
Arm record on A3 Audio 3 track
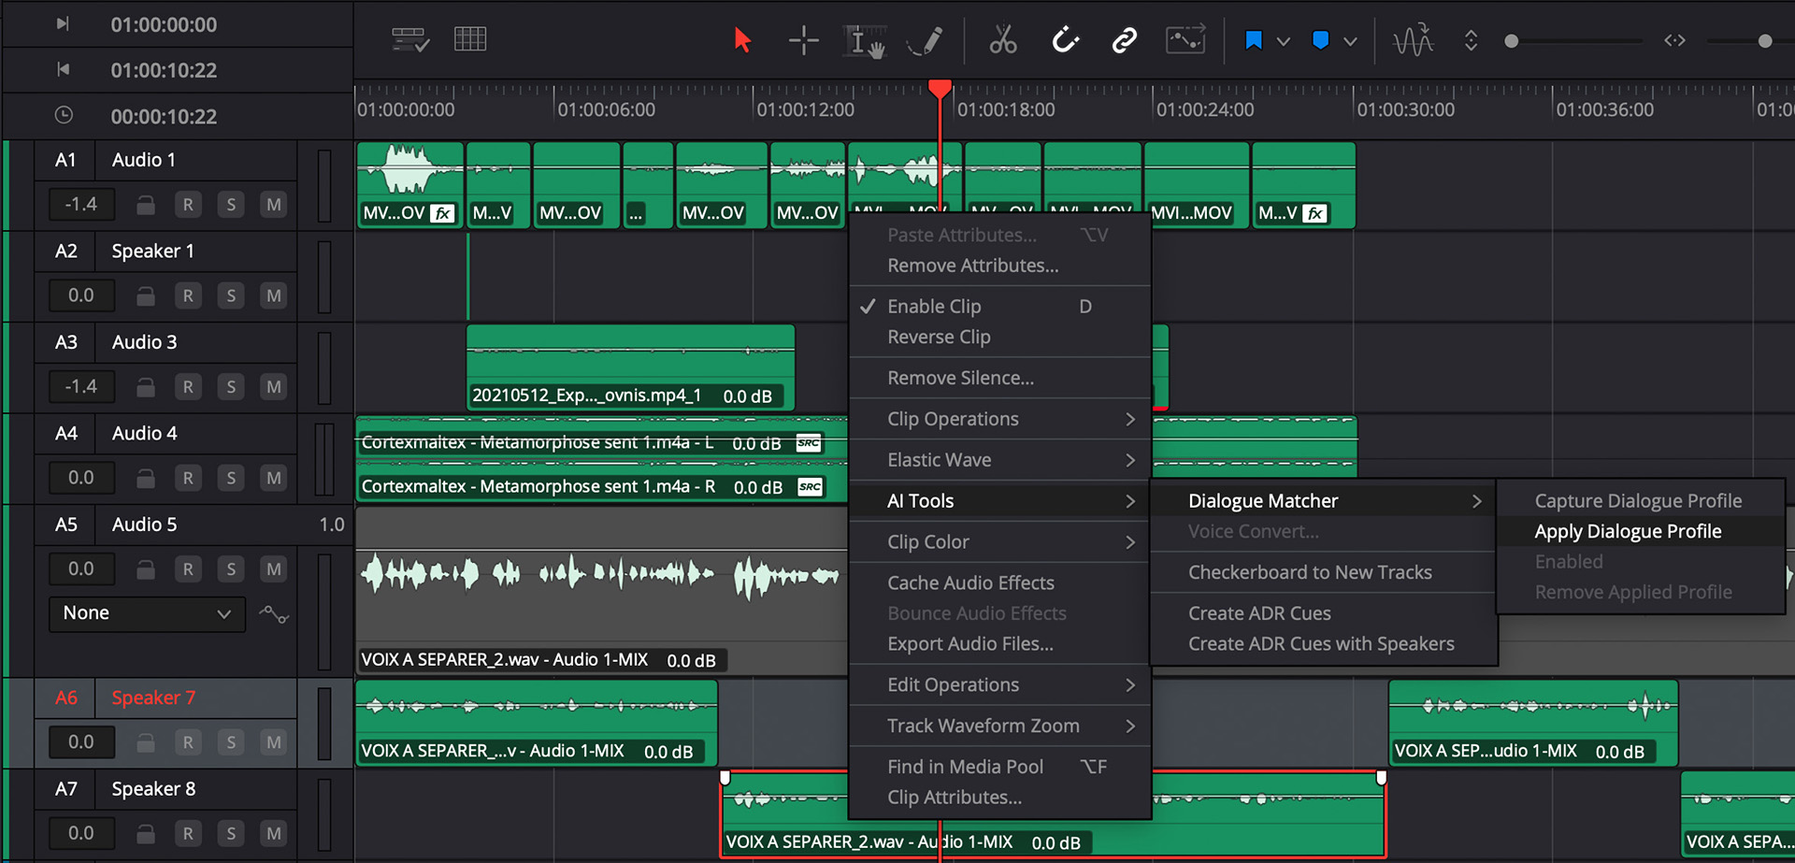click(x=188, y=387)
